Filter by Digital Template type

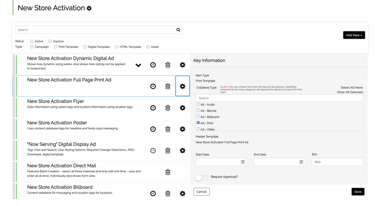(x=85, y=47)
